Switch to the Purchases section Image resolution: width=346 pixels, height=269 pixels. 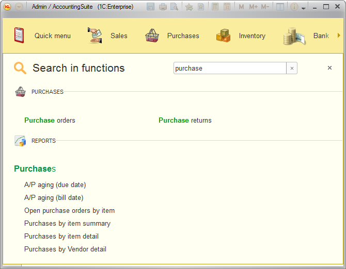coord(183,36)
